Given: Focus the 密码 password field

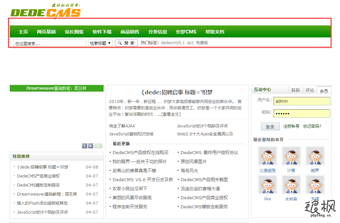Looking at the screenshot, I should pyautogui.click(x=302, y=114).
